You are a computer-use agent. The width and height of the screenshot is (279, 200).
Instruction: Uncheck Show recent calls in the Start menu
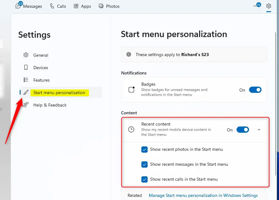(144, 179)
